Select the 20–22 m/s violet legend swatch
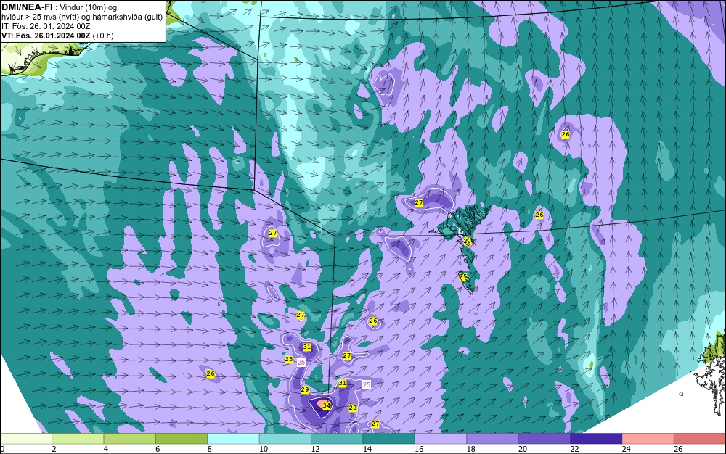 pos(544,439)
